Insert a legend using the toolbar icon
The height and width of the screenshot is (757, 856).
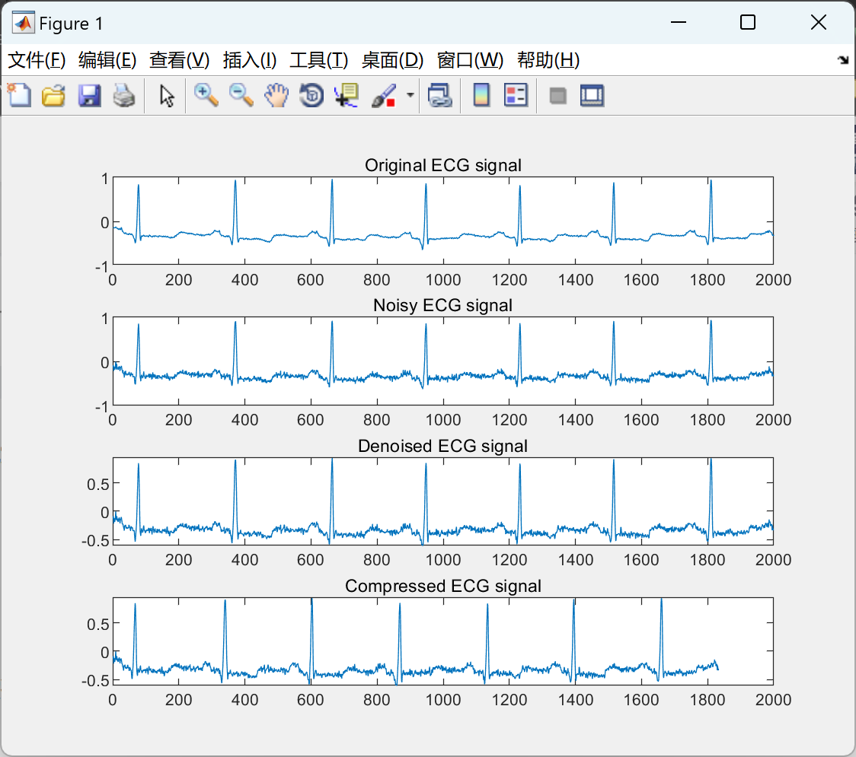pyautogui.click(x=516, y=95)
